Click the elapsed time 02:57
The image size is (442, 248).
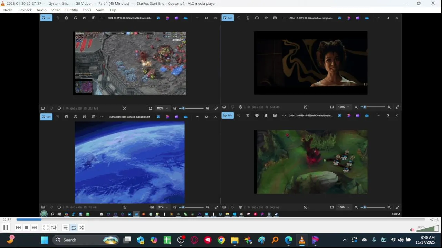tap(7, 220)
